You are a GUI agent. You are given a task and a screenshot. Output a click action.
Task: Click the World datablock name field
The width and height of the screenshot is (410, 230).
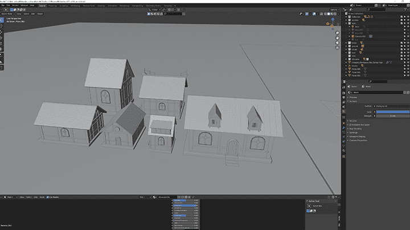[x=378, y=93]
